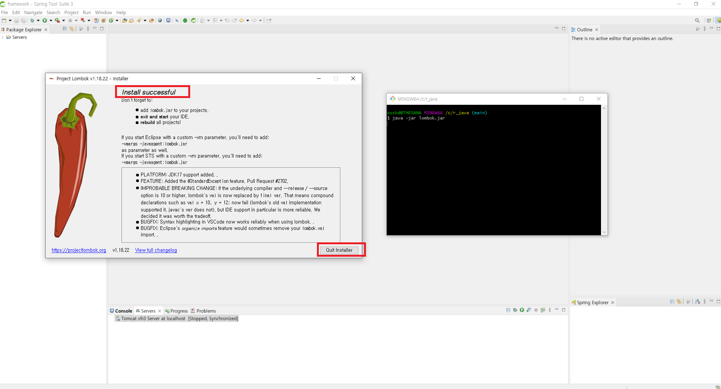This screenshot has width=721, height=389.
Task: Click the New Java Class icon
Action: tap(111, 20)
